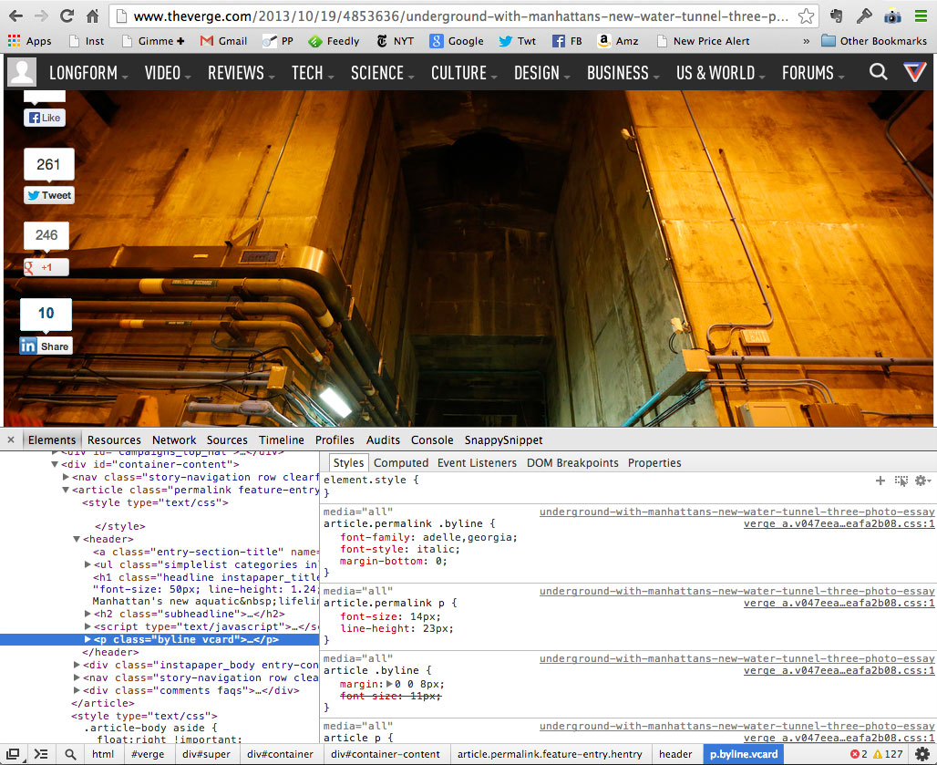Screen dimensions: 937x765
Task: Open the Google bookmark
Action: pos(457,41)
